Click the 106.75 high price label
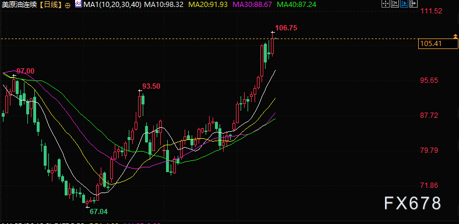Image resolution: width=459 pixels, height=224 pixels. coord(286,28)
